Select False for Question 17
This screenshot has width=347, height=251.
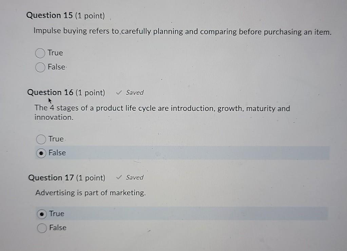[42, 228]
